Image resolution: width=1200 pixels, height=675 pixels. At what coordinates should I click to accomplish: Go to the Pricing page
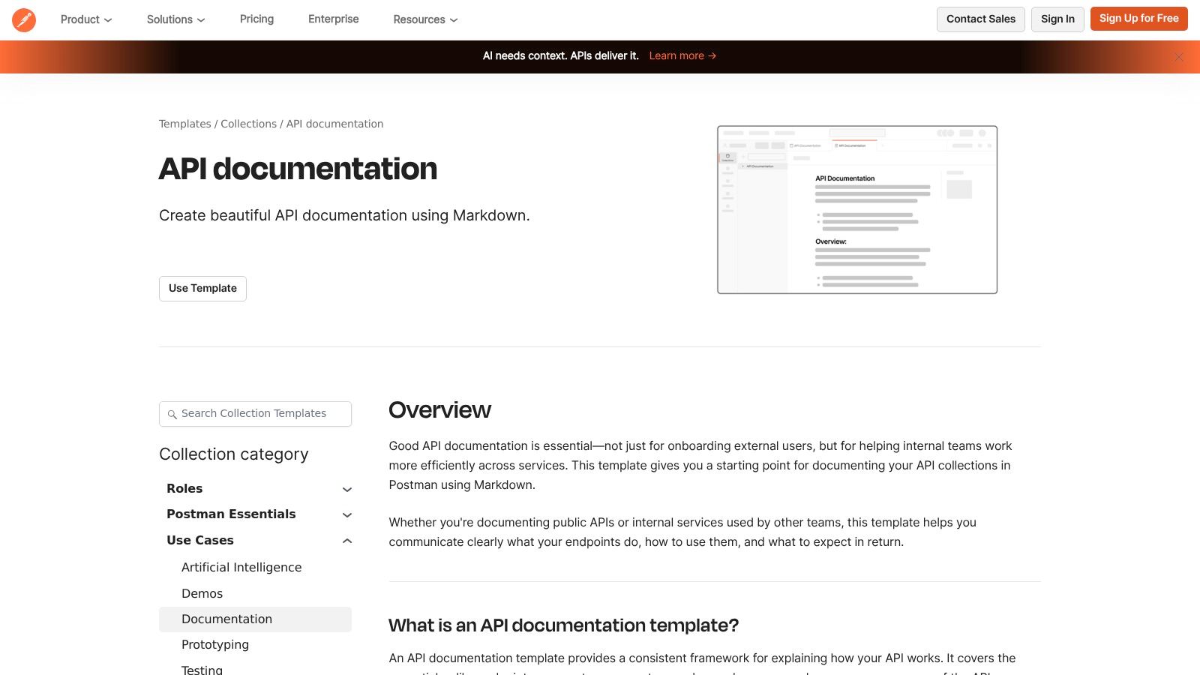[x=256, y=19]
